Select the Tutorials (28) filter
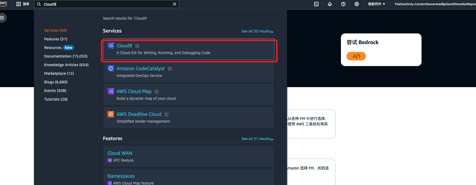The image size is (476, 185). 56,99
